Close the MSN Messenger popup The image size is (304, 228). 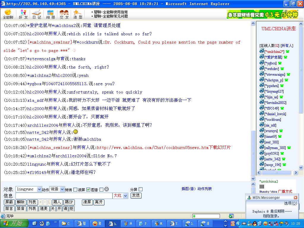295,197
